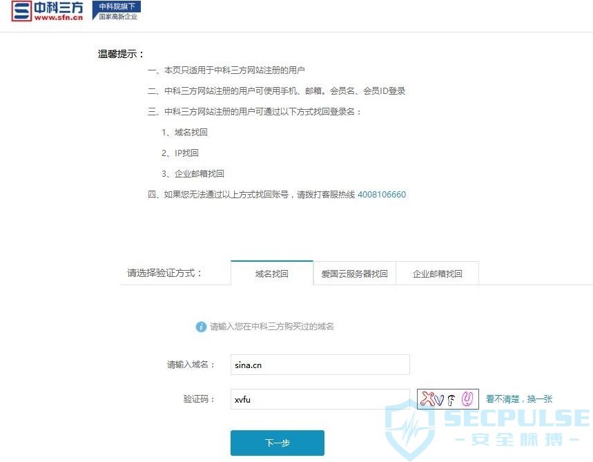Image resolution: width=593 pixels, height=462 pixels.
Task: Refresh captcha via 看不清楚，换一张 link
Action: click(519, 398)
